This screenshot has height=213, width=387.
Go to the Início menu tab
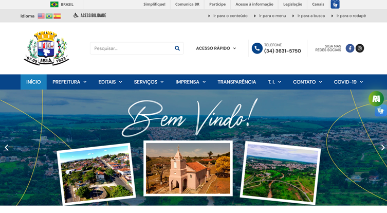click(x=33, y=82)
